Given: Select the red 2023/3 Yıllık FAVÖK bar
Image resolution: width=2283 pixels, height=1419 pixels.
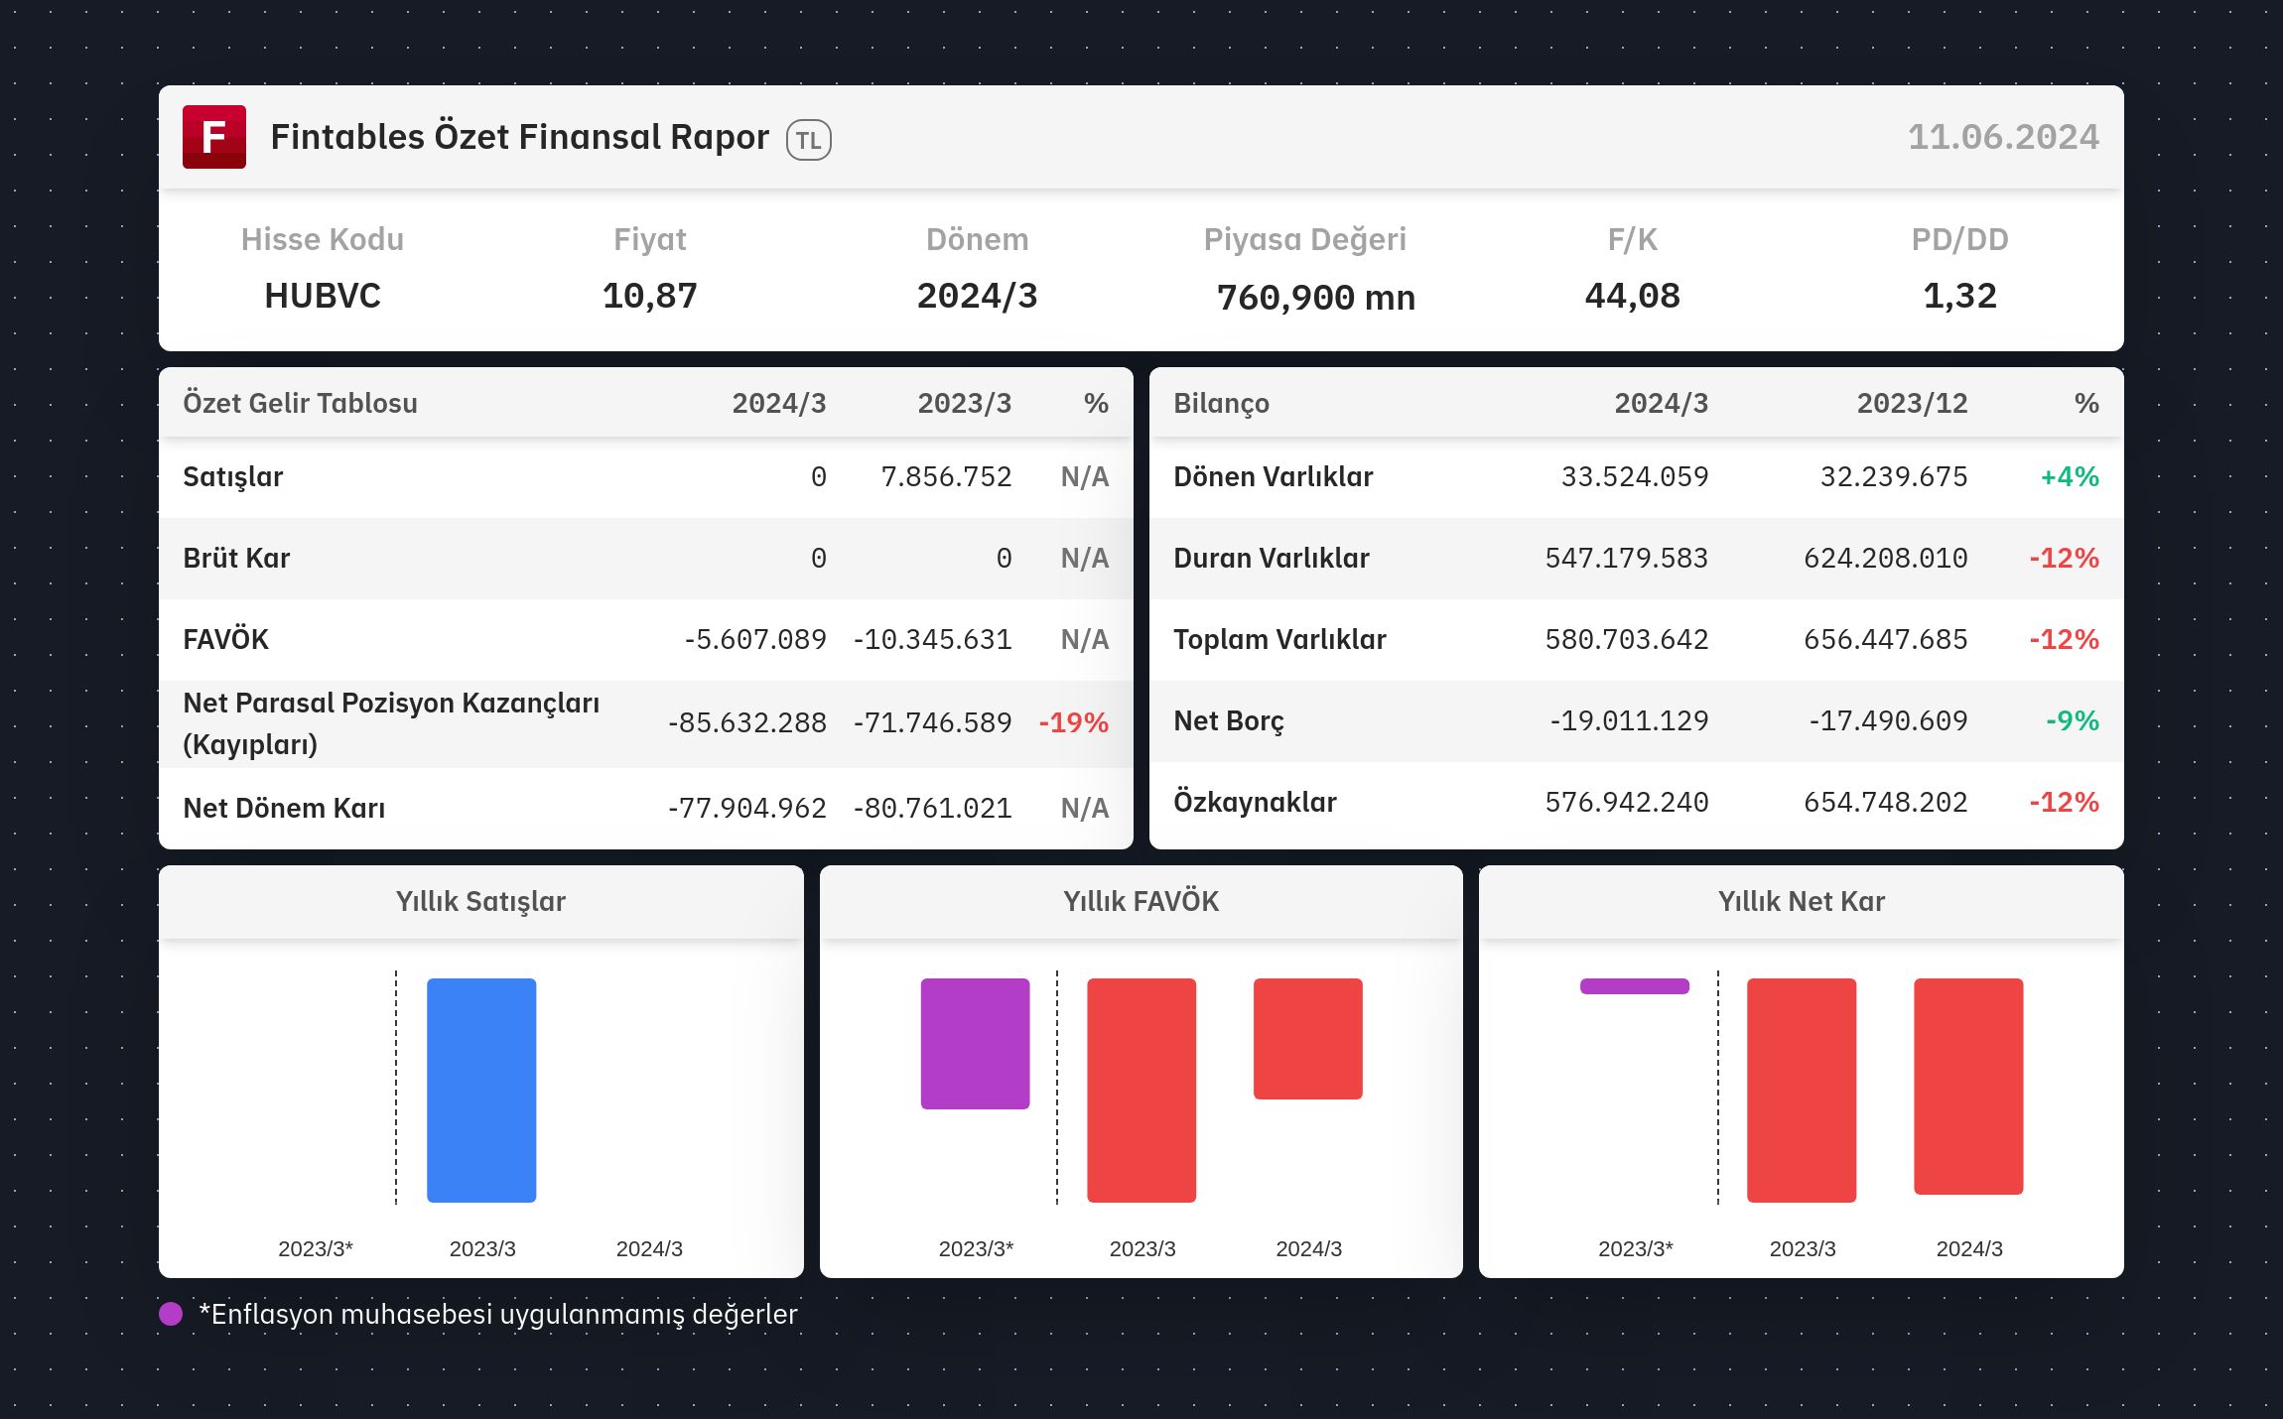Looking at the screenshot, I should pyautogui.click(x=1141, y=1091).
